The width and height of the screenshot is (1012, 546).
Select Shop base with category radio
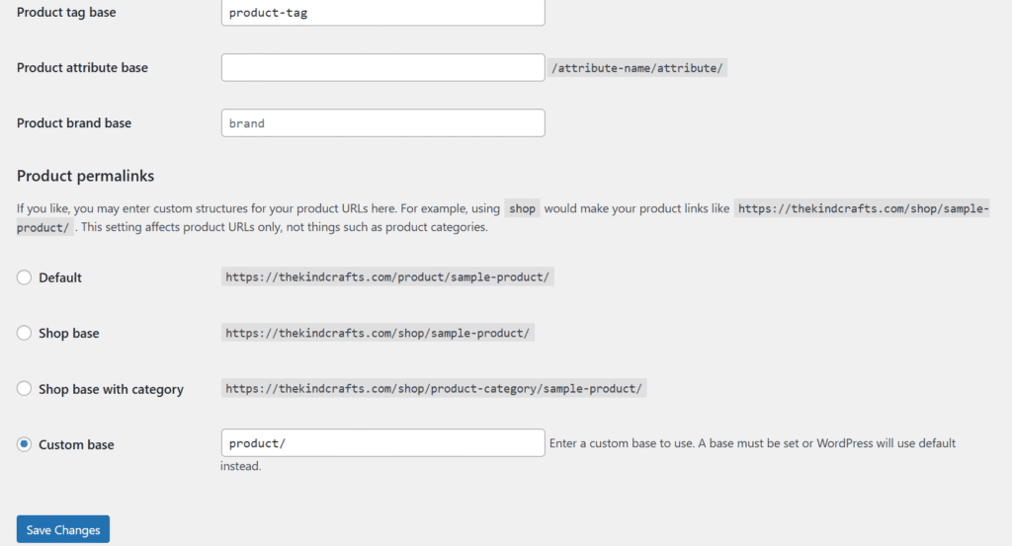click(25, 389)
